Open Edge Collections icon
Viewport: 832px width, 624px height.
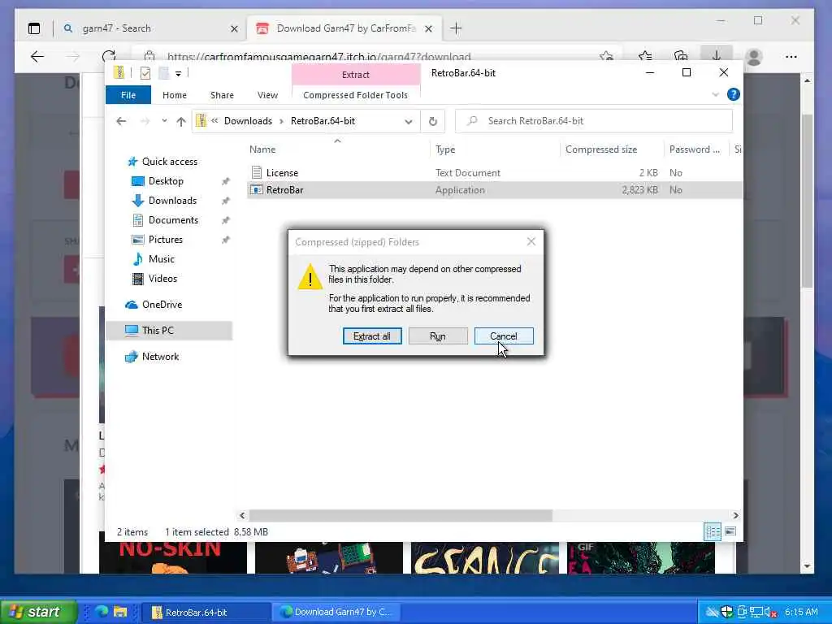[681, 56]
